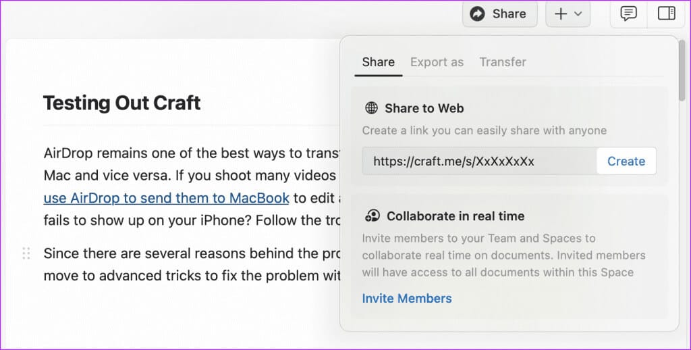The height and width of the screenshot is (350, 691).
Task: Click the Testing Out Craft title
Action: (x=121, y=103)
